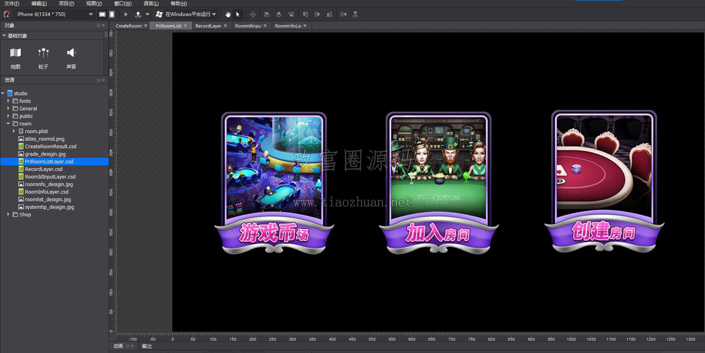Click the play preview button

point(126,14)
